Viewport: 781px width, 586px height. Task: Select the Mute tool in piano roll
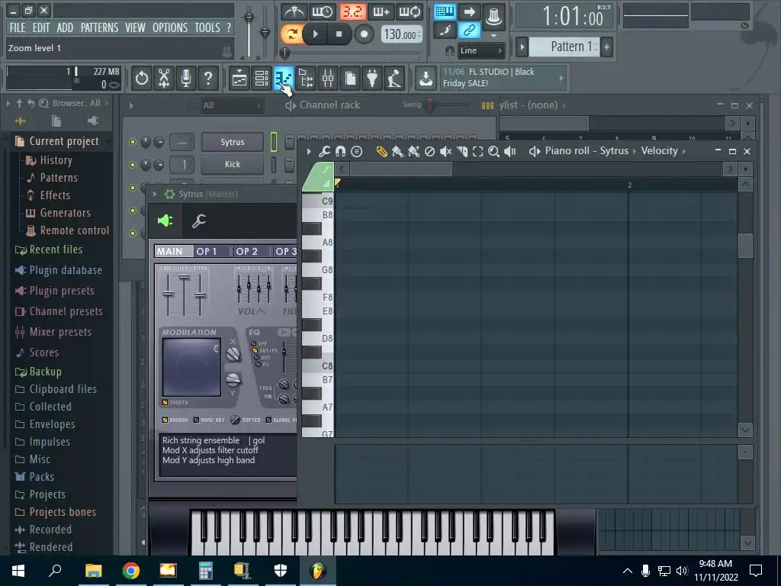445,152
